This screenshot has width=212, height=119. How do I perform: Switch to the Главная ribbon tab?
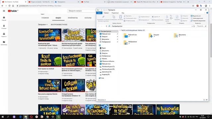click(106, 13)
